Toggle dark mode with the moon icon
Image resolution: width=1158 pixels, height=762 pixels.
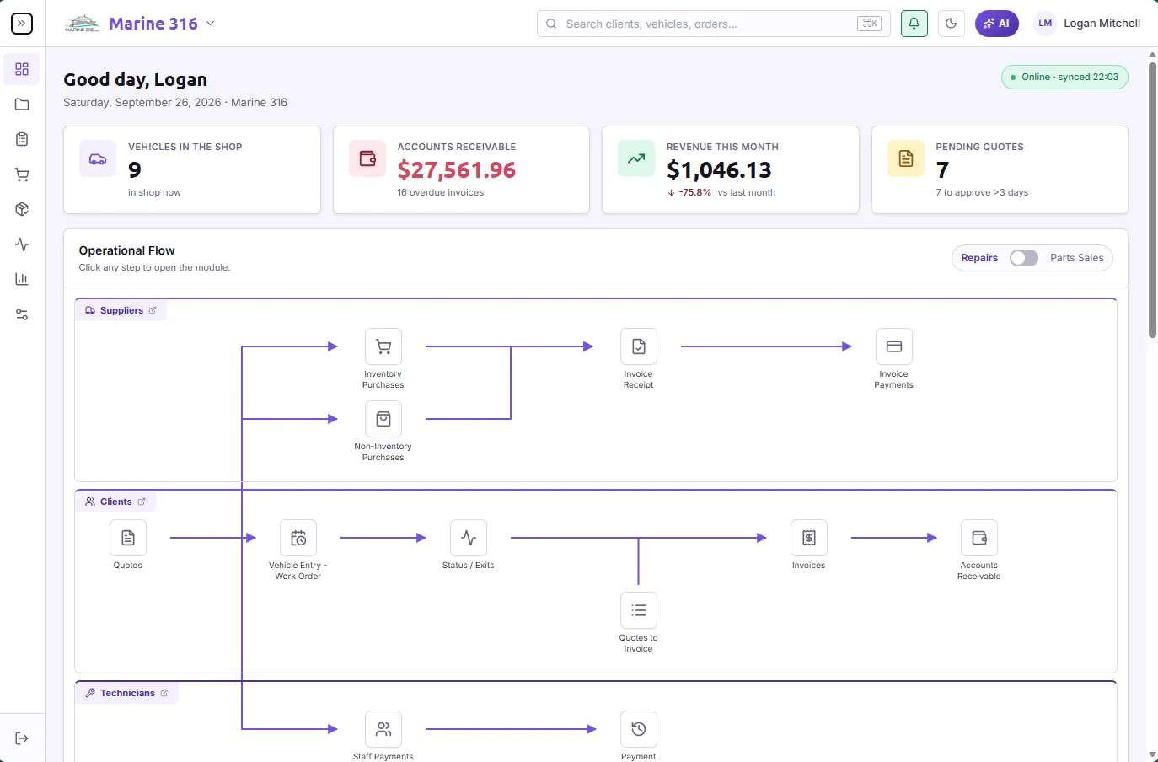952,24
